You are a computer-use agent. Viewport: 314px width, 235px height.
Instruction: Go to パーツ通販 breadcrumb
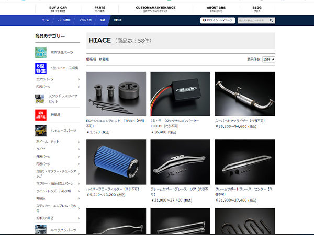click(x=64, y=20)
